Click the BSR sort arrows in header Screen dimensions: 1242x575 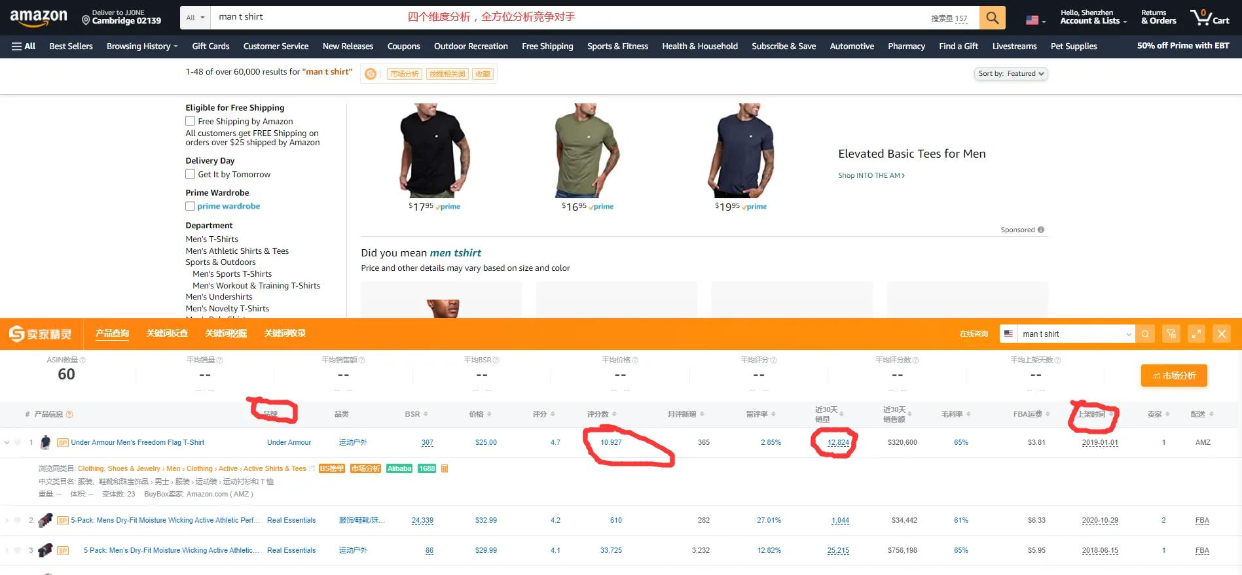click(x=426, y=414)
